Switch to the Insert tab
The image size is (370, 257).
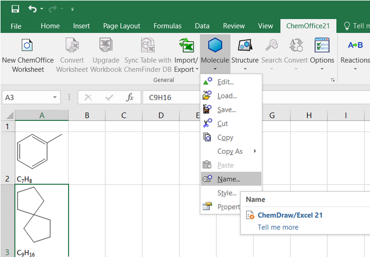(81, 26)
